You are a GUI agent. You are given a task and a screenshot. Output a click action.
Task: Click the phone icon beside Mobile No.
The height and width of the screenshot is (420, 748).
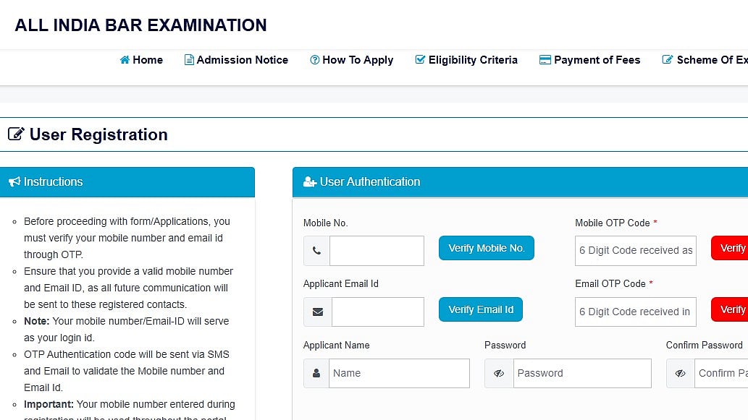coord(316,251)
